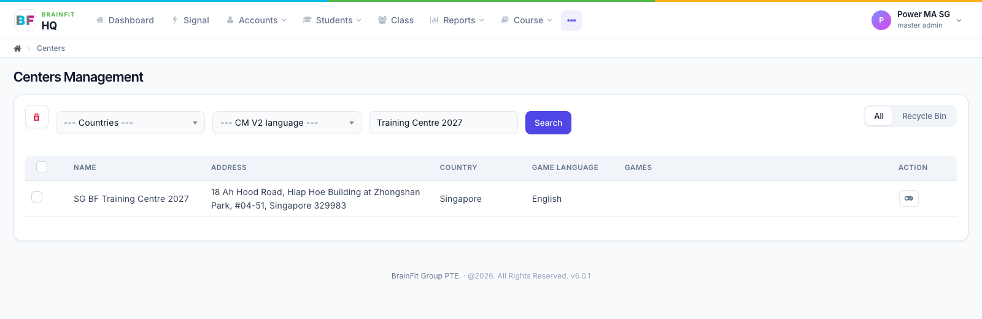Click the Search button
The width and height of the screenshot is (982, 319).
[548, 123]
